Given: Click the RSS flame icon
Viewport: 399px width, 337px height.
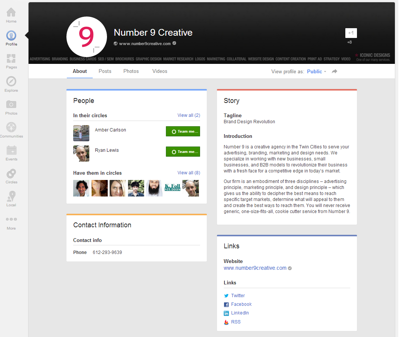Looking at the screenshot, I should (x=226, y=322).
